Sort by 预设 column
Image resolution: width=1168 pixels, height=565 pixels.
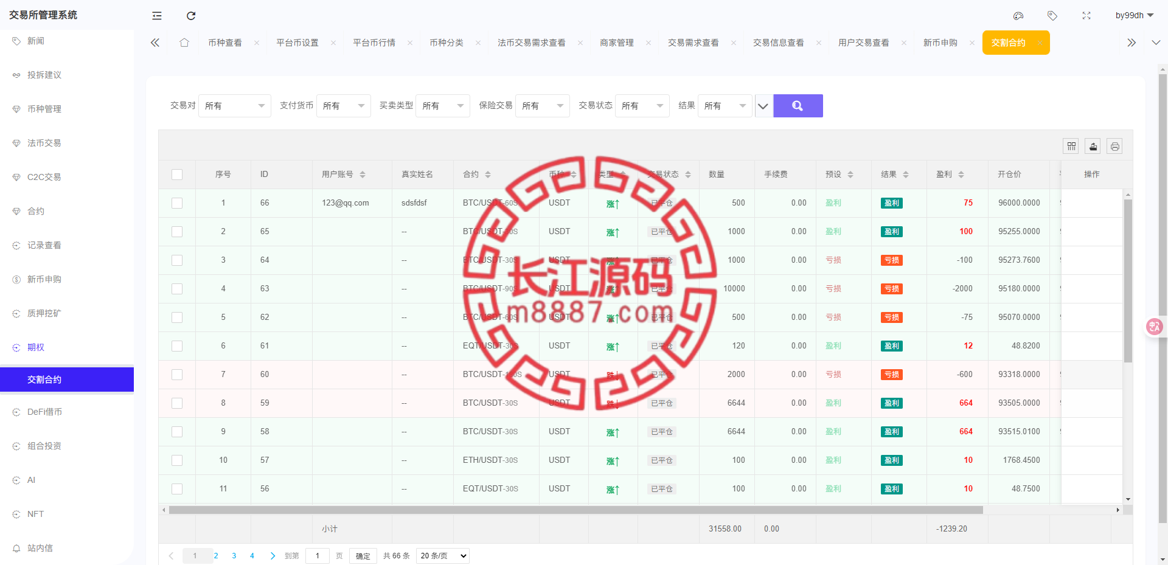(850, 175)
